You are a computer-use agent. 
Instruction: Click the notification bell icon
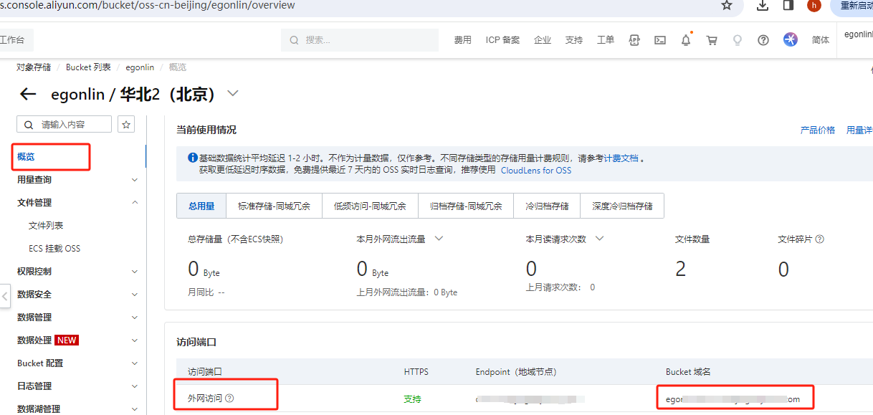point(686,40)
